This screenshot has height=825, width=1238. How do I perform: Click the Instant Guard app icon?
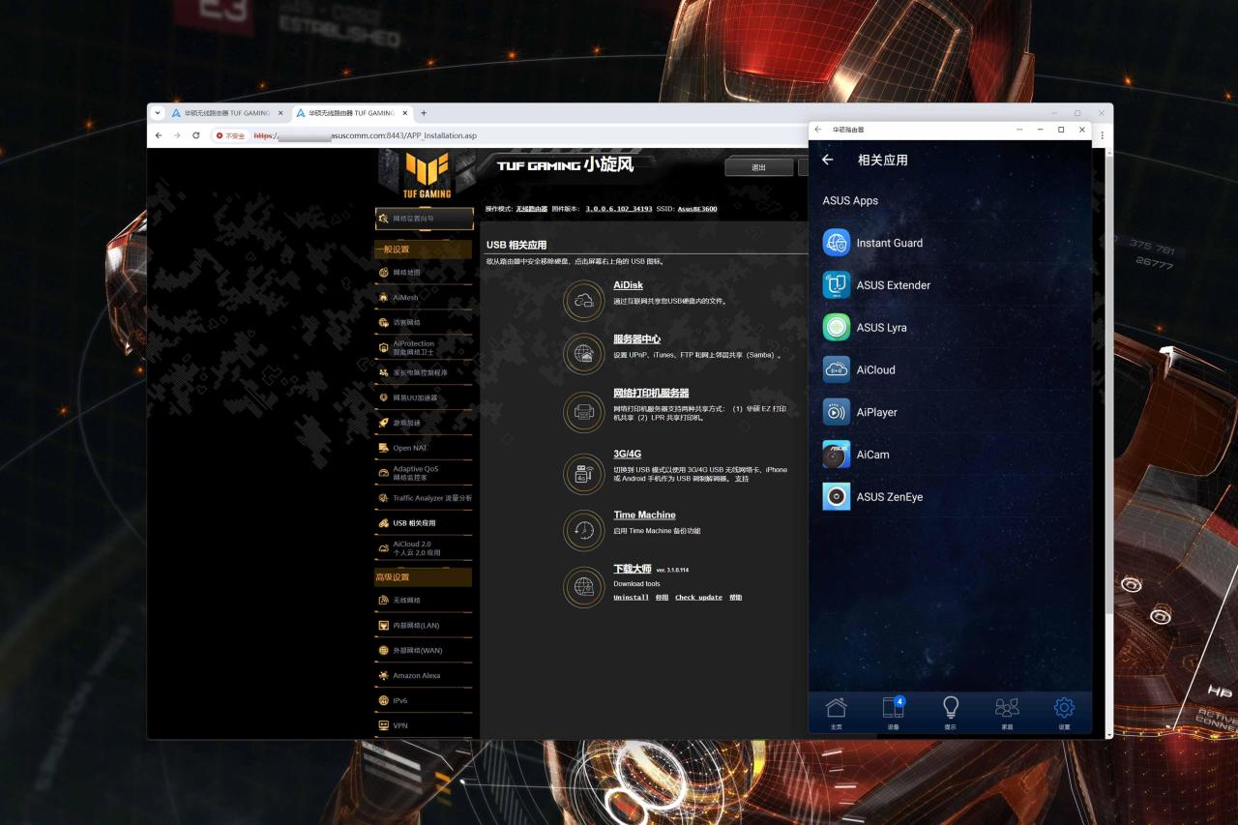(x=837, y=243)
